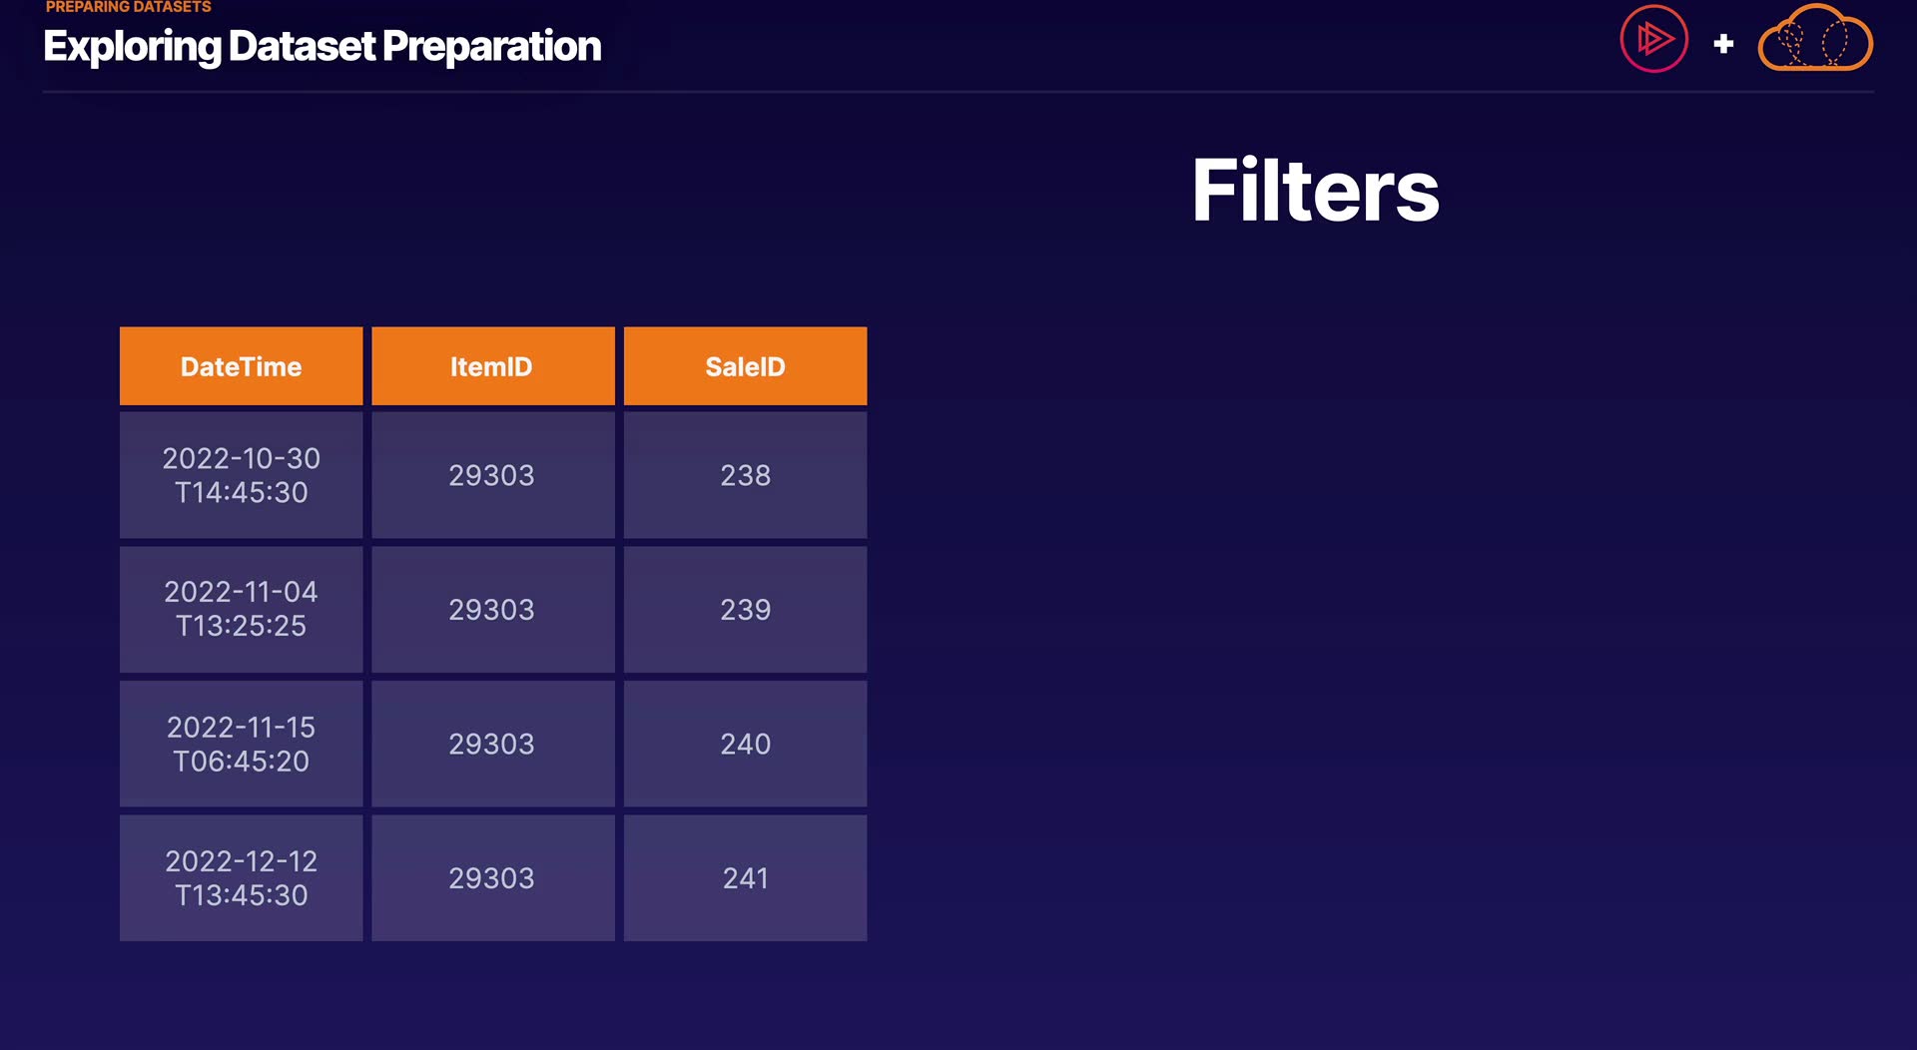
Task: Click the SaleID cell showing 239
Action: pyautogui.click(x=745, y=609)
